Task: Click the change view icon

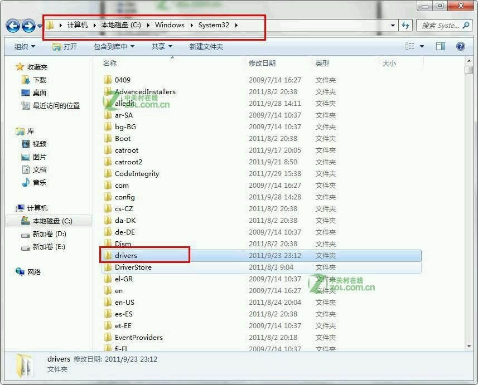Action: [410, 46]
